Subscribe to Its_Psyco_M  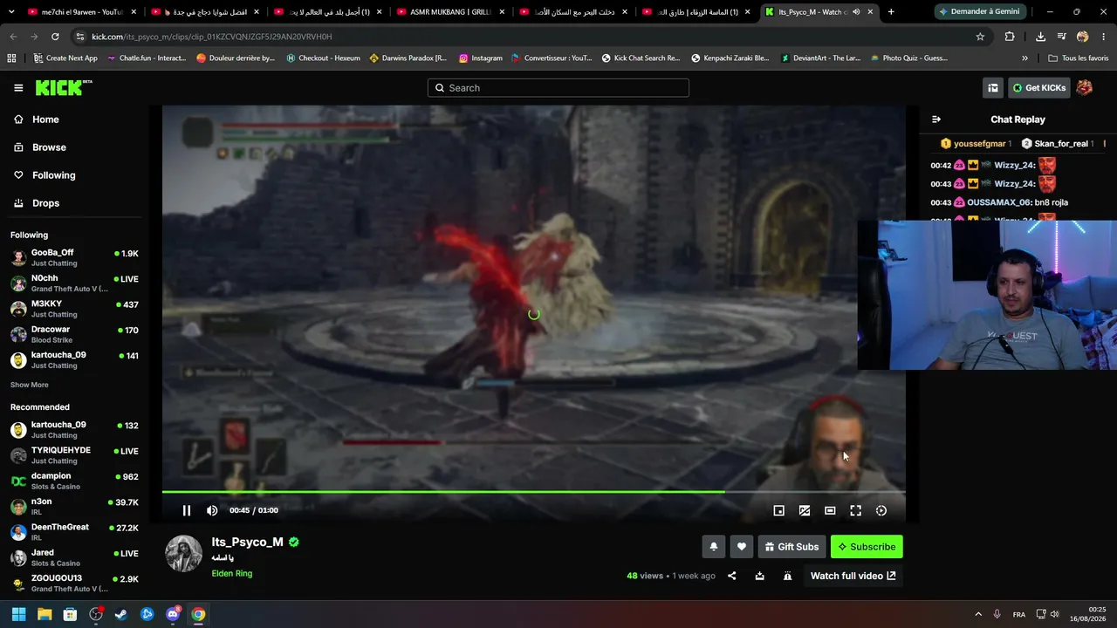pyautogui.click(x=867, y=547)
